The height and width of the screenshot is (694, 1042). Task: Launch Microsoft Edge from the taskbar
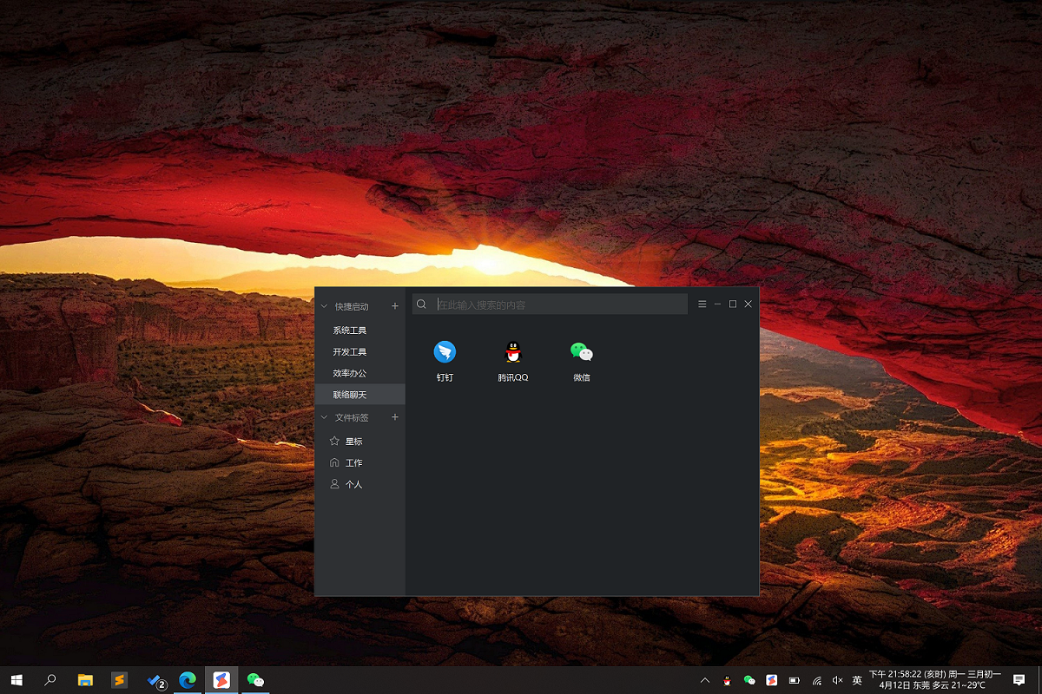189,680
